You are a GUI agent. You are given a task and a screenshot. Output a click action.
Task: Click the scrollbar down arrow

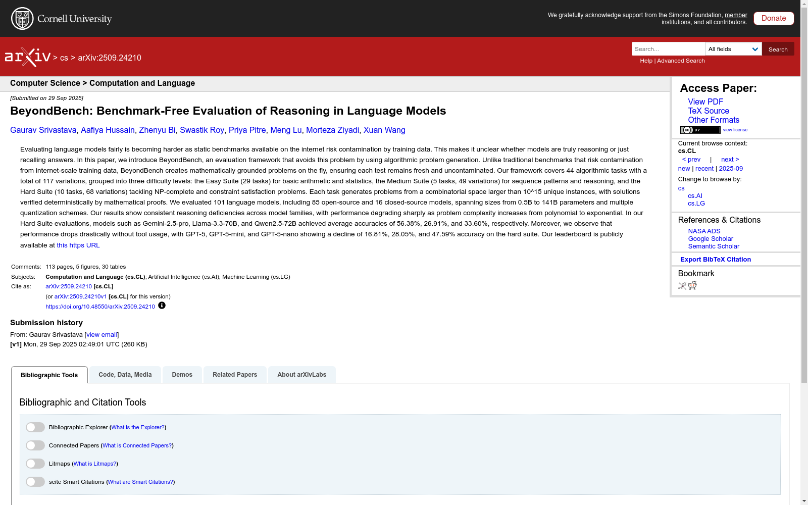(804, 501)
